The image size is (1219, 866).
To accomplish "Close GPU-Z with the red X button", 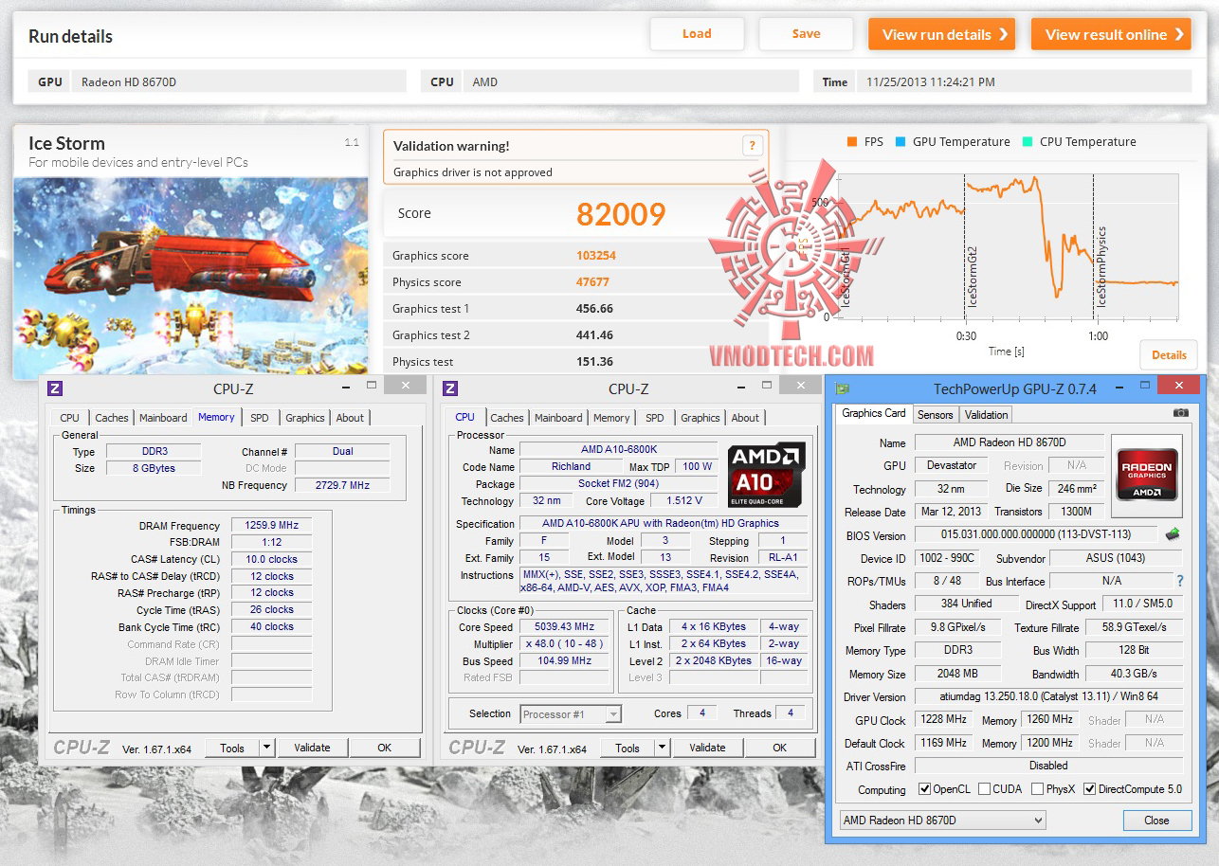I will tap(1179, 386).
